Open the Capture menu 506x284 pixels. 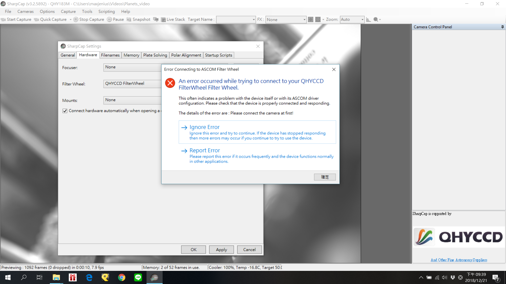(68, 12)
